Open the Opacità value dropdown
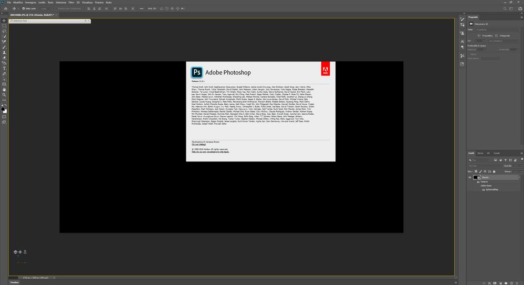The width and height of the screenshot is (524, 285). click(x=521, y=166)
